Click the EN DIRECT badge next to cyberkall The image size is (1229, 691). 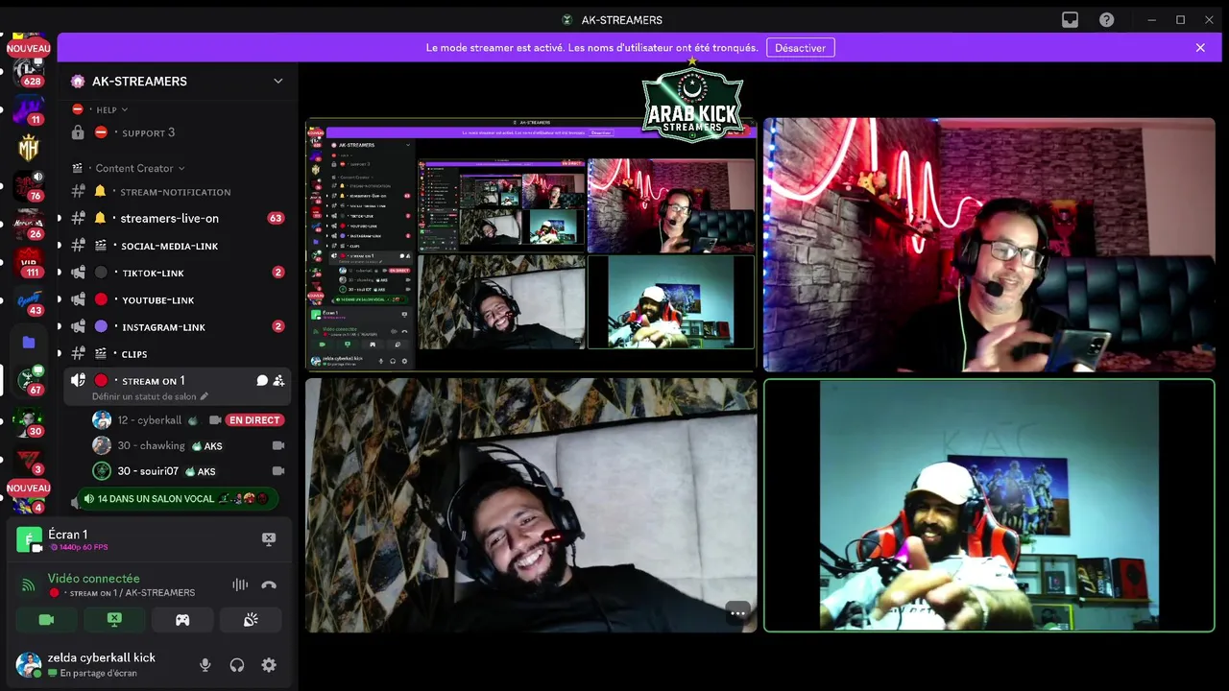point(254,420)
